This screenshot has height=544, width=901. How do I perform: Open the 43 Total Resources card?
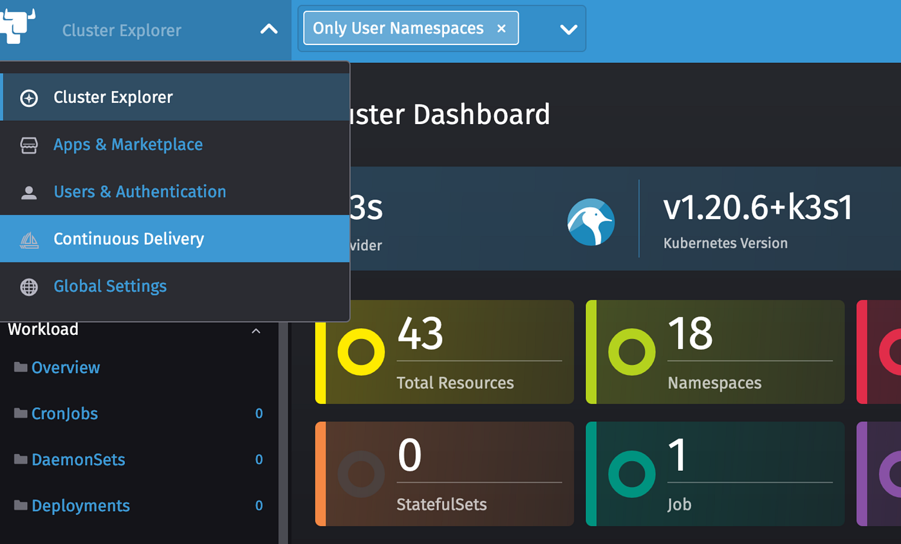coord(444,352)
